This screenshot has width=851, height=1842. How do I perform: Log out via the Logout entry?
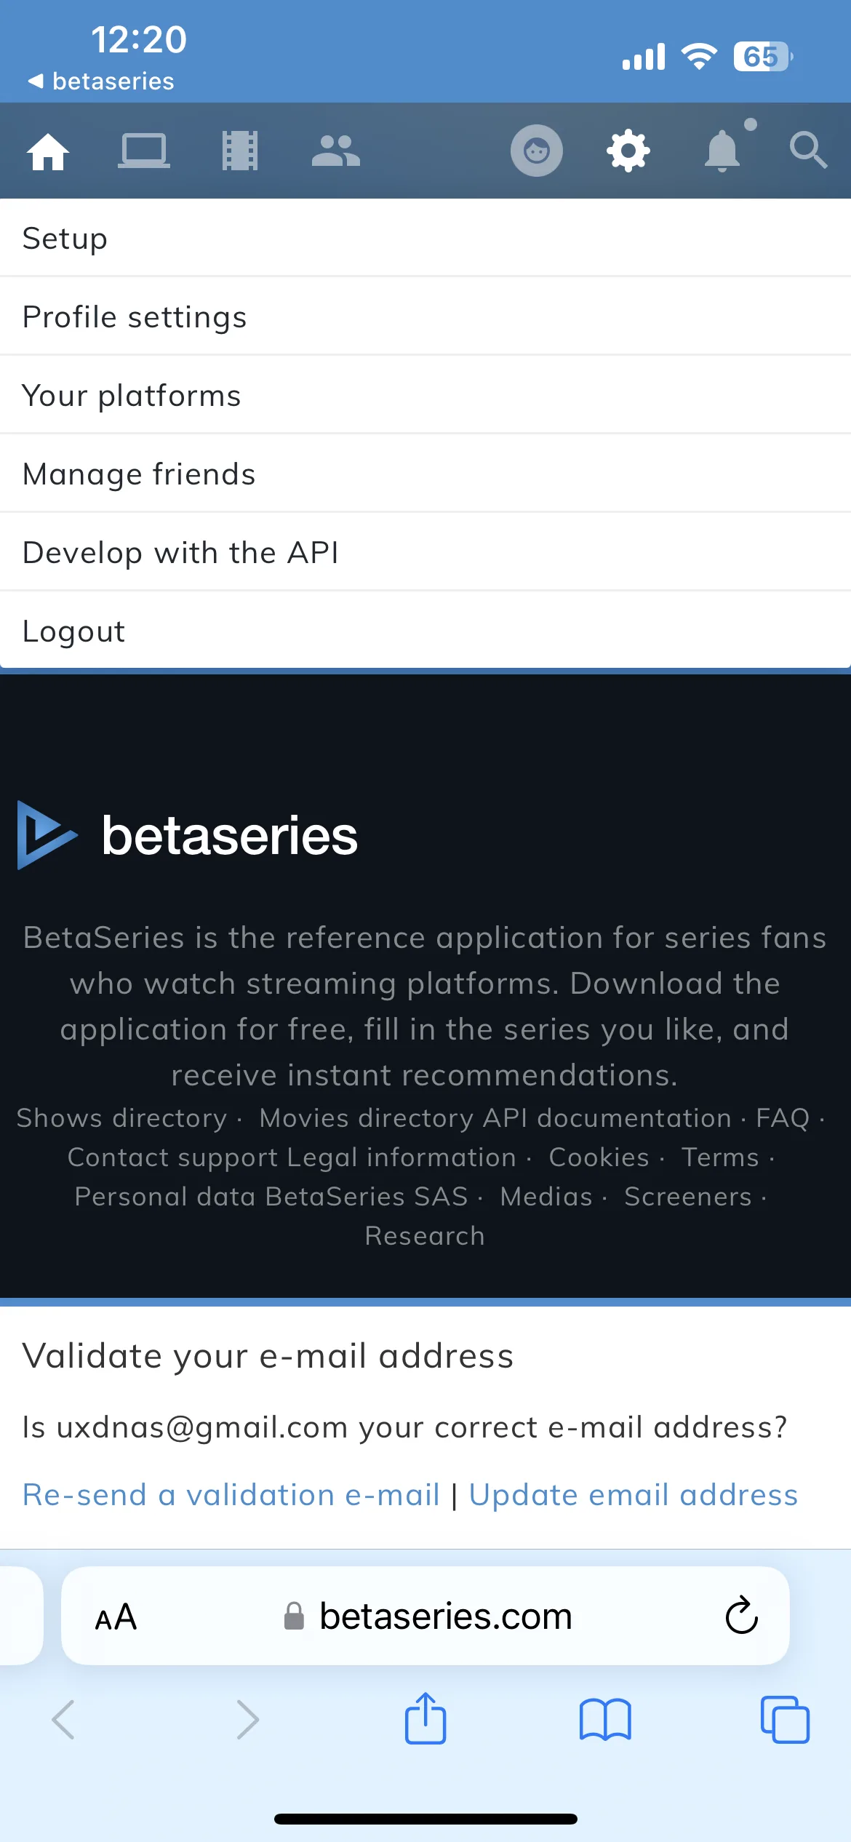[425, 631]
